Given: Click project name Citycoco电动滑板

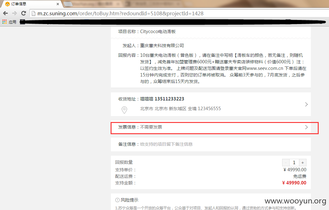Looking at the screenshot, I should (158, 32).
